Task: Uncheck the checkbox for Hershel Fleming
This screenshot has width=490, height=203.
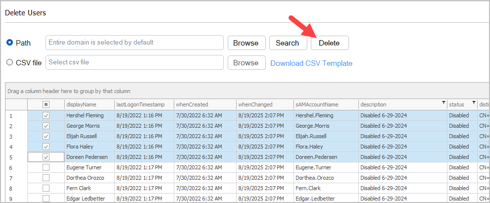Action: pyautogui.click(x=46, y=115)
